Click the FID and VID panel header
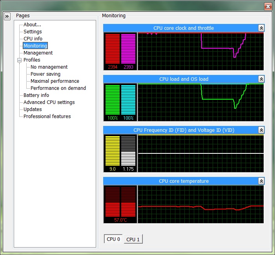Viewport: 275px width, 255px height. (184, 130)
